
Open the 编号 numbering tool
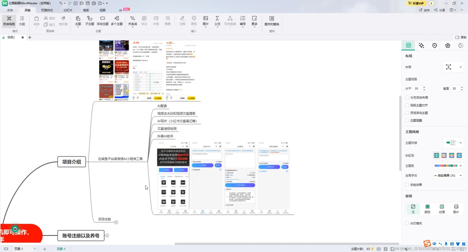243,20
